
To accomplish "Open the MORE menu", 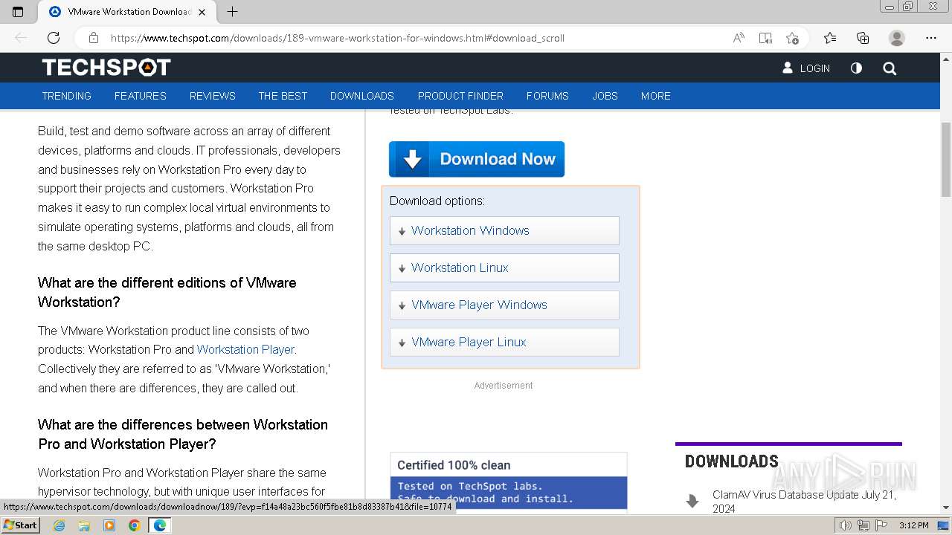I will 656,96.
